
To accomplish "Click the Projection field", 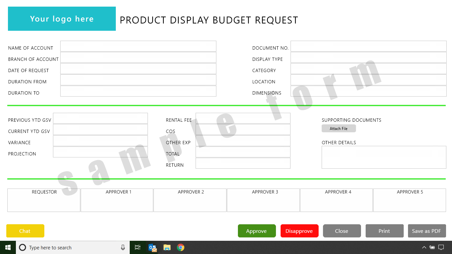I will (x=100, y=152).
